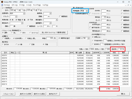Select the 2025/10 row in results table
The image size is (132, 99).
point(65,79)
